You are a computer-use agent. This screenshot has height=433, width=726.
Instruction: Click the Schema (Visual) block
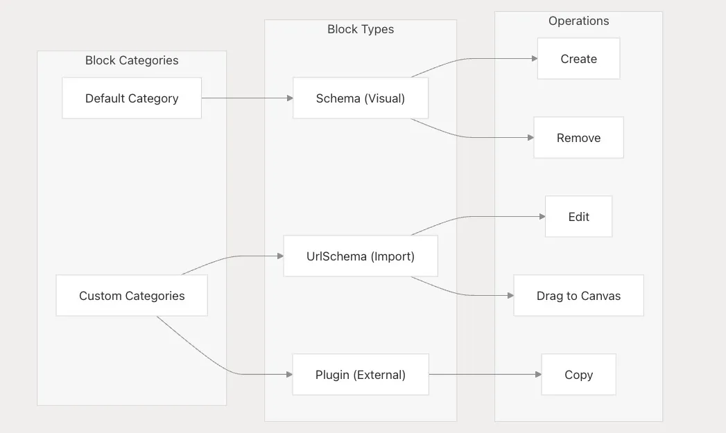tap(361, 98)
